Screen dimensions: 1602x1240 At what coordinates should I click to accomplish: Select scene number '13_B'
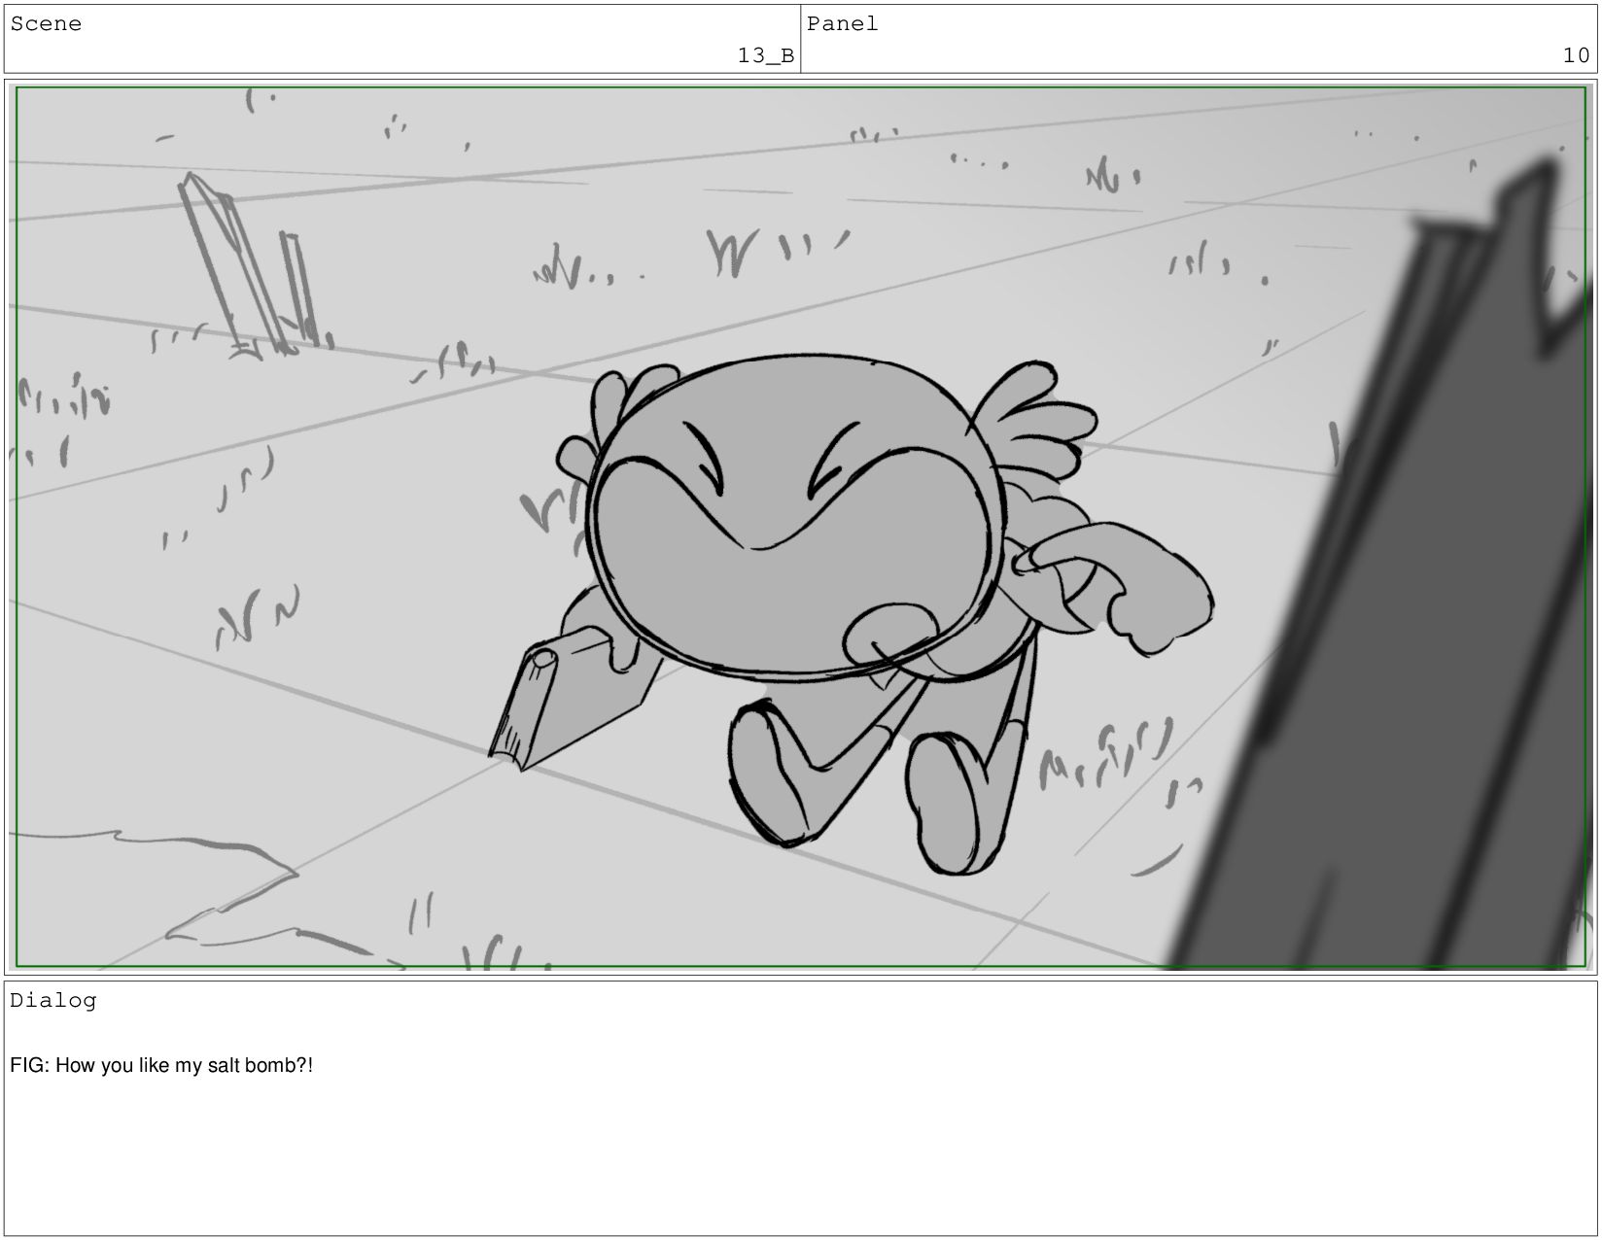[766, 55]
